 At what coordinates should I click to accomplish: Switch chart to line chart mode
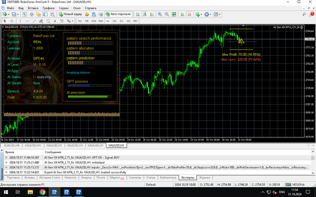click(x=152, y=14)
